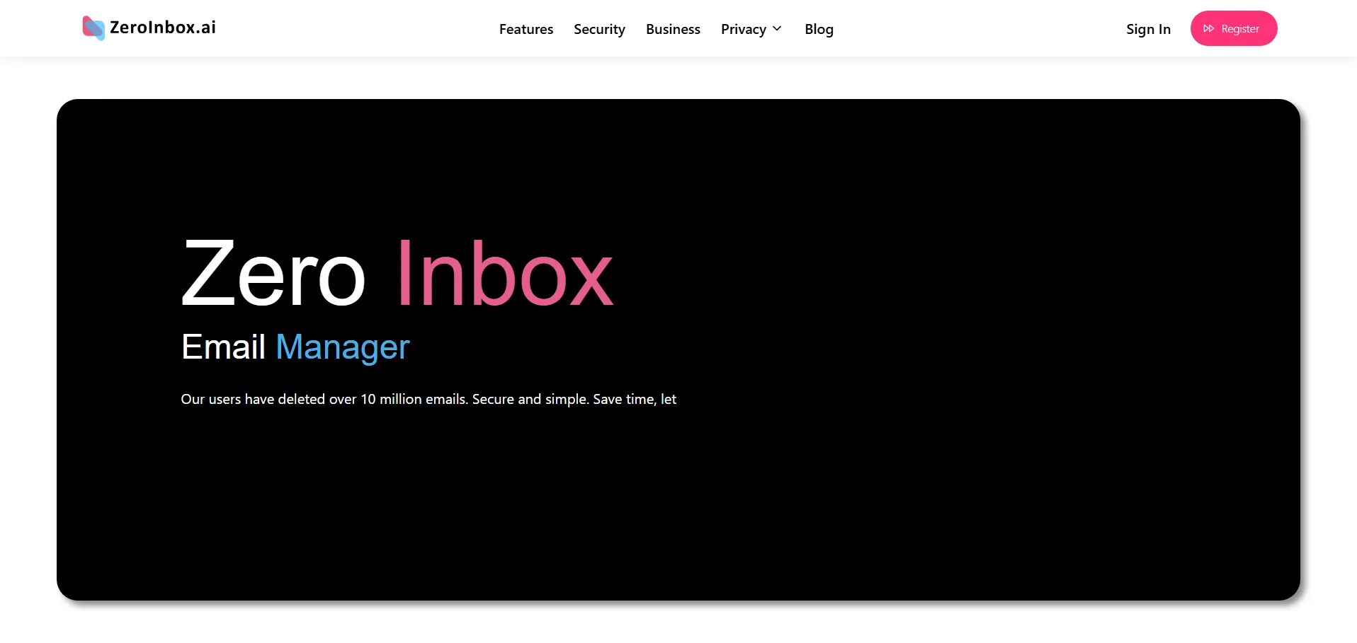Open the Business menu item
The width and height of the screenshot is (1357, 643).
coord(673,29)
